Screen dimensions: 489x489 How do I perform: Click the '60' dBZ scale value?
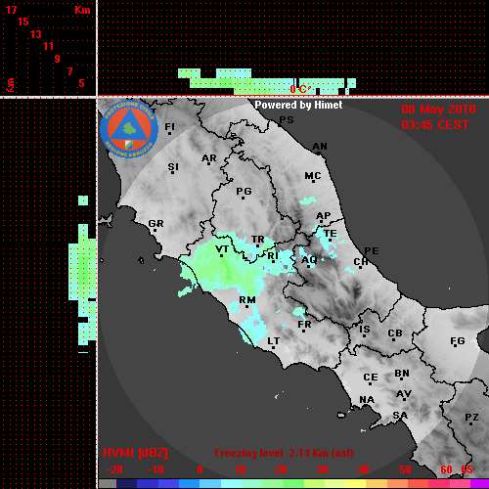coord(446,469)
